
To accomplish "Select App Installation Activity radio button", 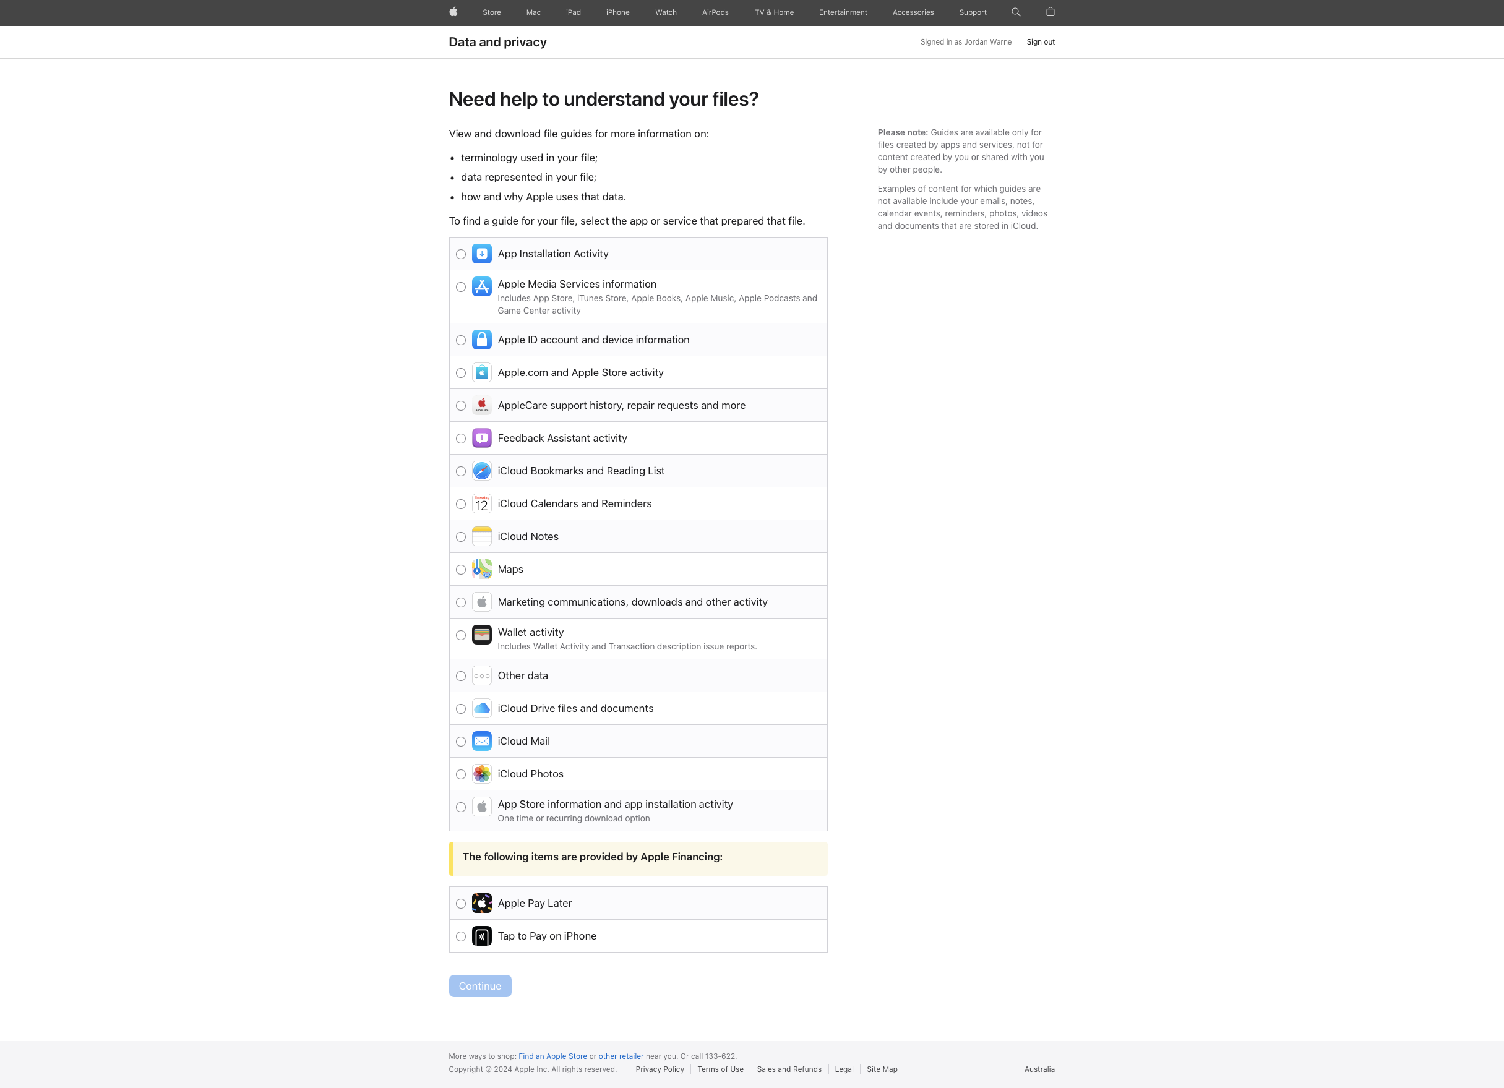I will 461,254.
